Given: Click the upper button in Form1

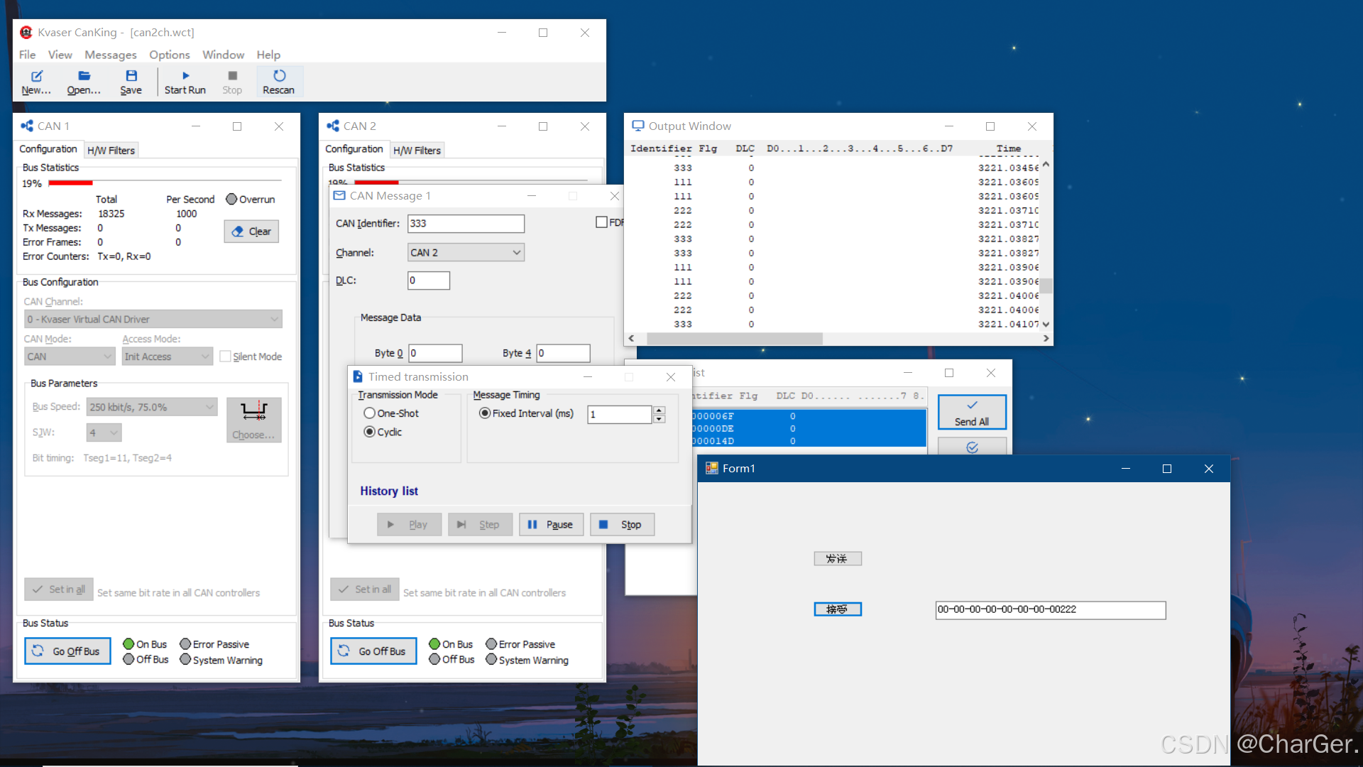Looking at the screenshot, I should [x=838, y=559].
